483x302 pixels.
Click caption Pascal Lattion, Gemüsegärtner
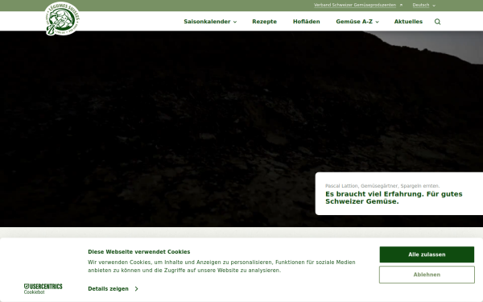pyautogui.click(x=382, y=186)
